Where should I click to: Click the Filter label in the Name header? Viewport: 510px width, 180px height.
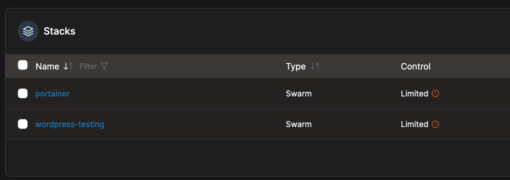(88, 66)
